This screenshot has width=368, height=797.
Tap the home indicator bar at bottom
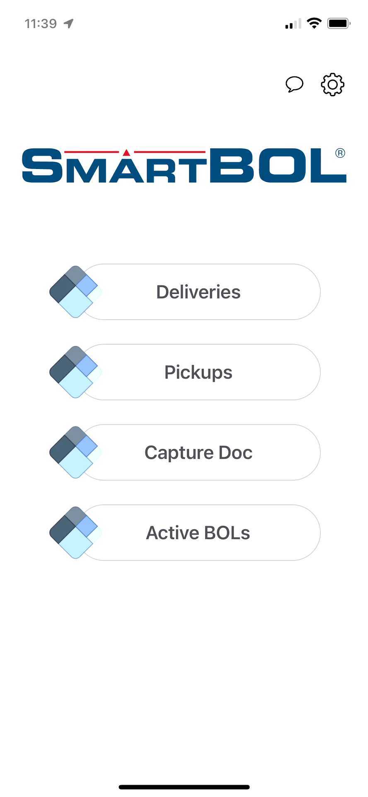click(x=184, y=785)
